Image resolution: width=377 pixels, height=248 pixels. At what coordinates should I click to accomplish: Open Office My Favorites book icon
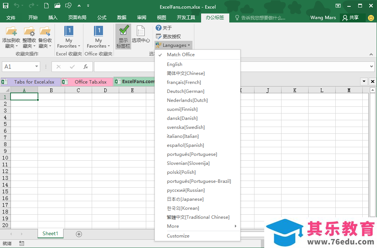(x=98, y=31)
